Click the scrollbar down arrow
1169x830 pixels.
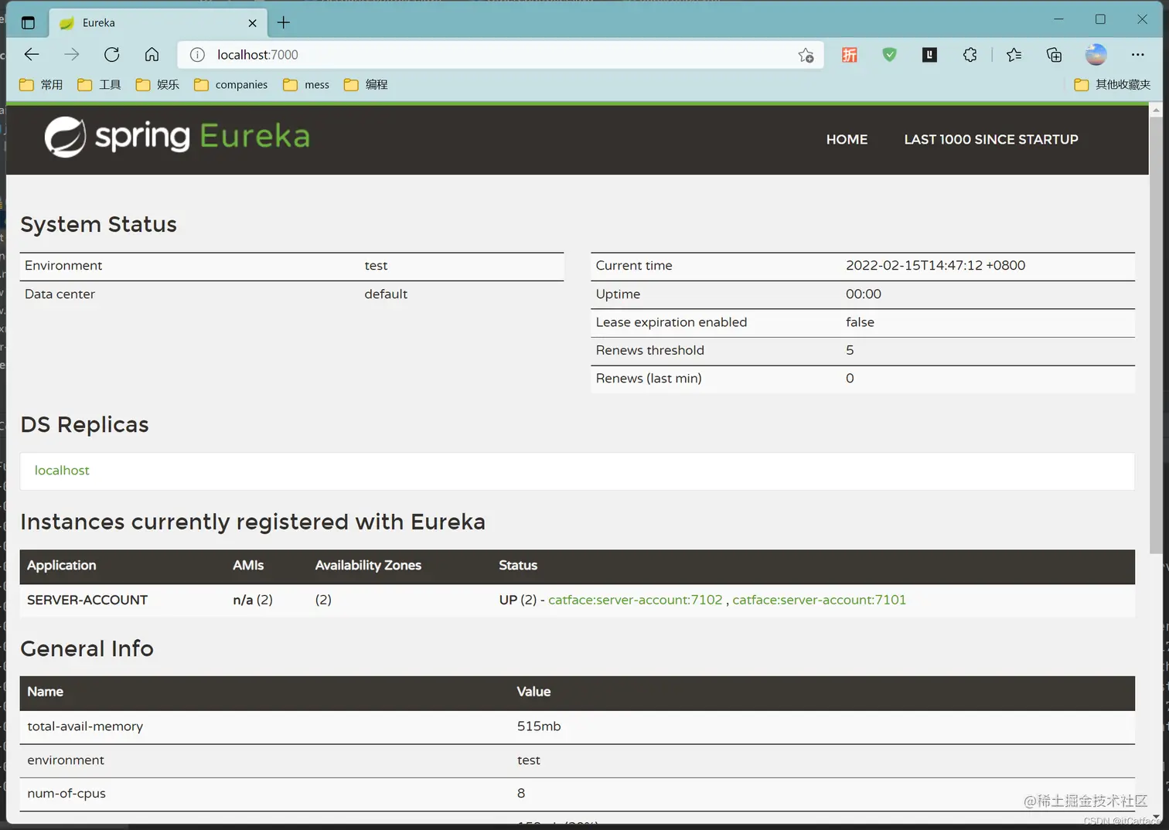(x=1156, y=817)
